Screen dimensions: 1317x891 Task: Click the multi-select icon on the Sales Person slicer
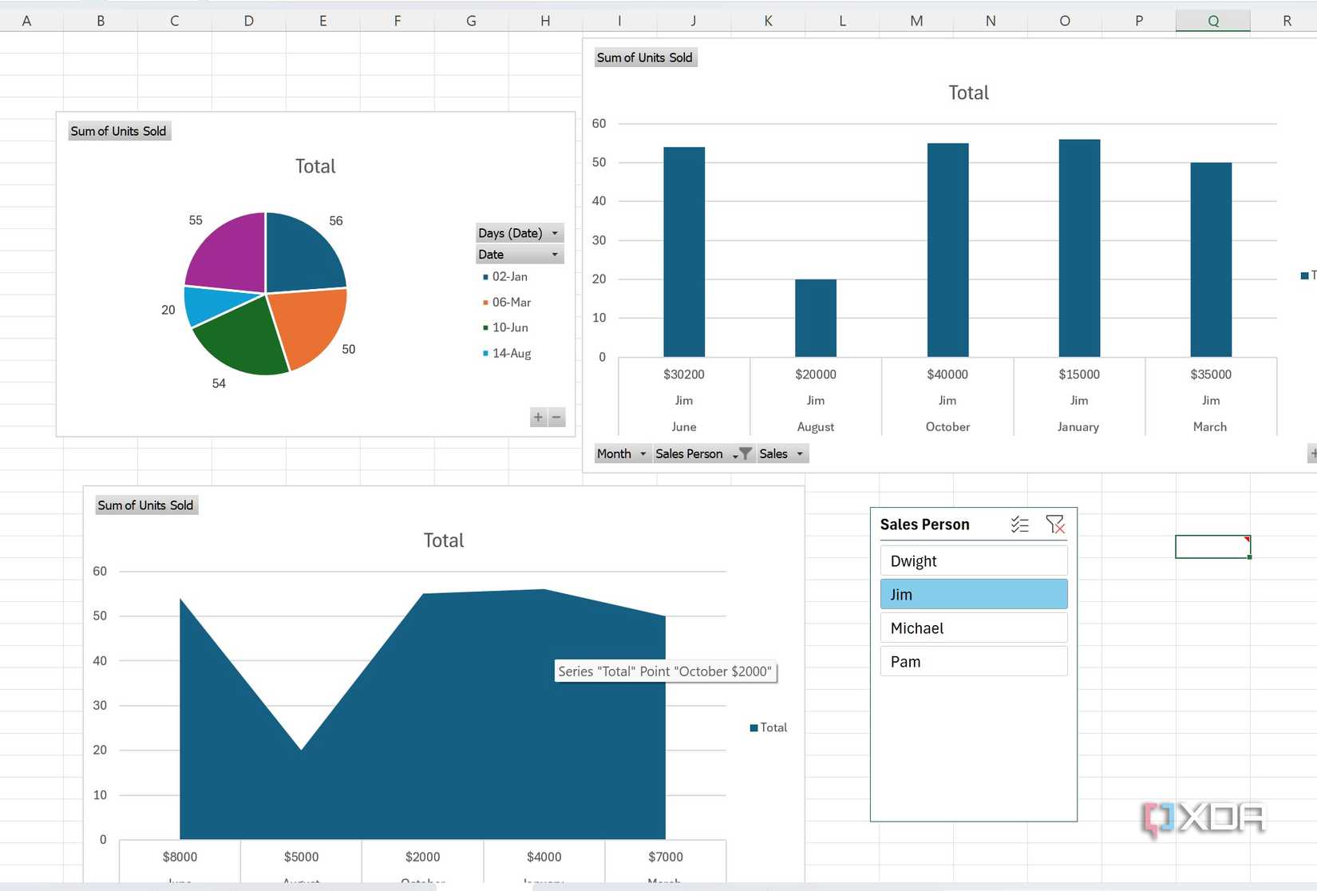1019,525
